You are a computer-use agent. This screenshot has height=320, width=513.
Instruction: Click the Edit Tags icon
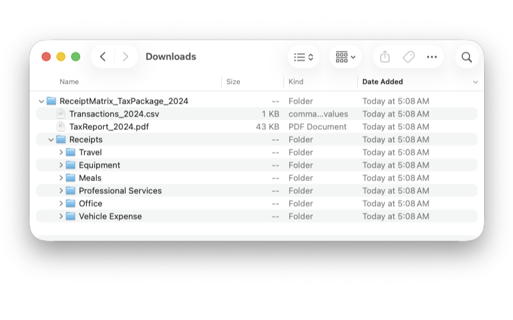coord(408,57)
